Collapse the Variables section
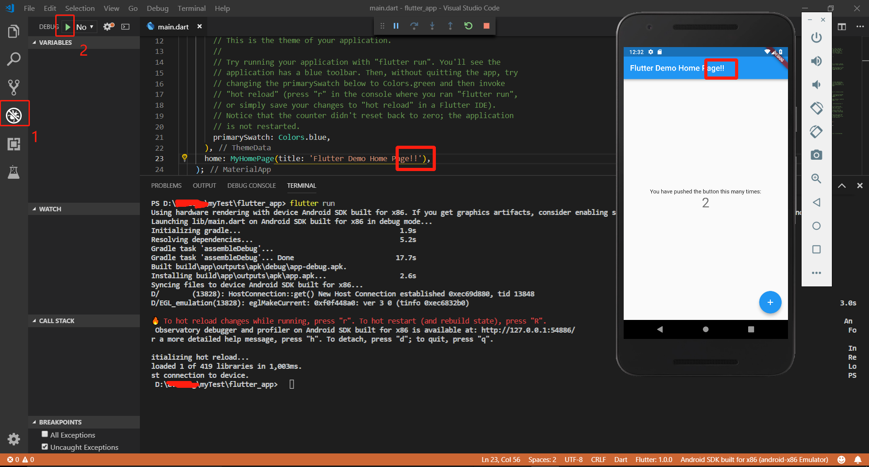Image resolution: width=869 pixels, height=467 pixels. (x=84, y=43)
